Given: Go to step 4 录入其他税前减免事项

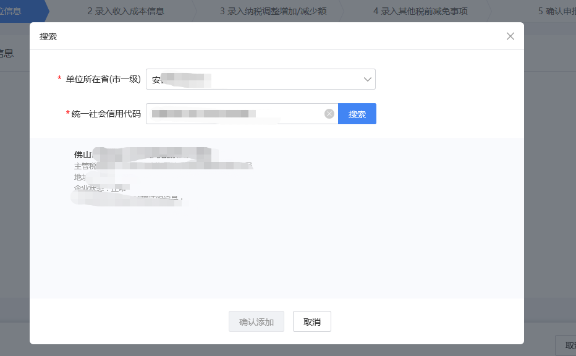Looking at the screenshot, I should 420,11.
